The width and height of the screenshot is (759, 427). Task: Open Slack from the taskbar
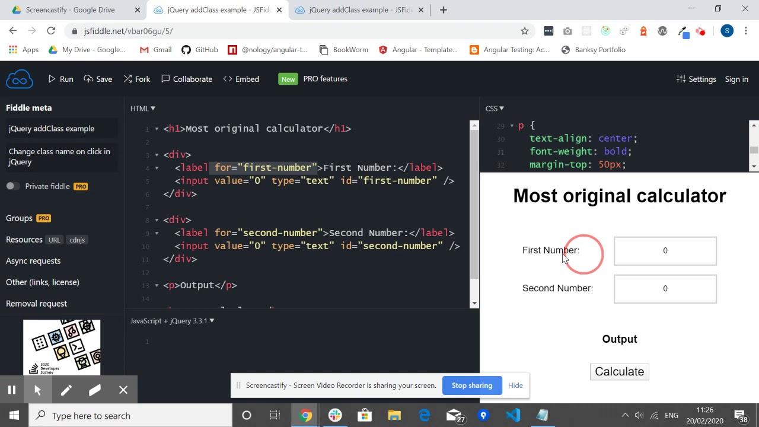click(336, 416)
